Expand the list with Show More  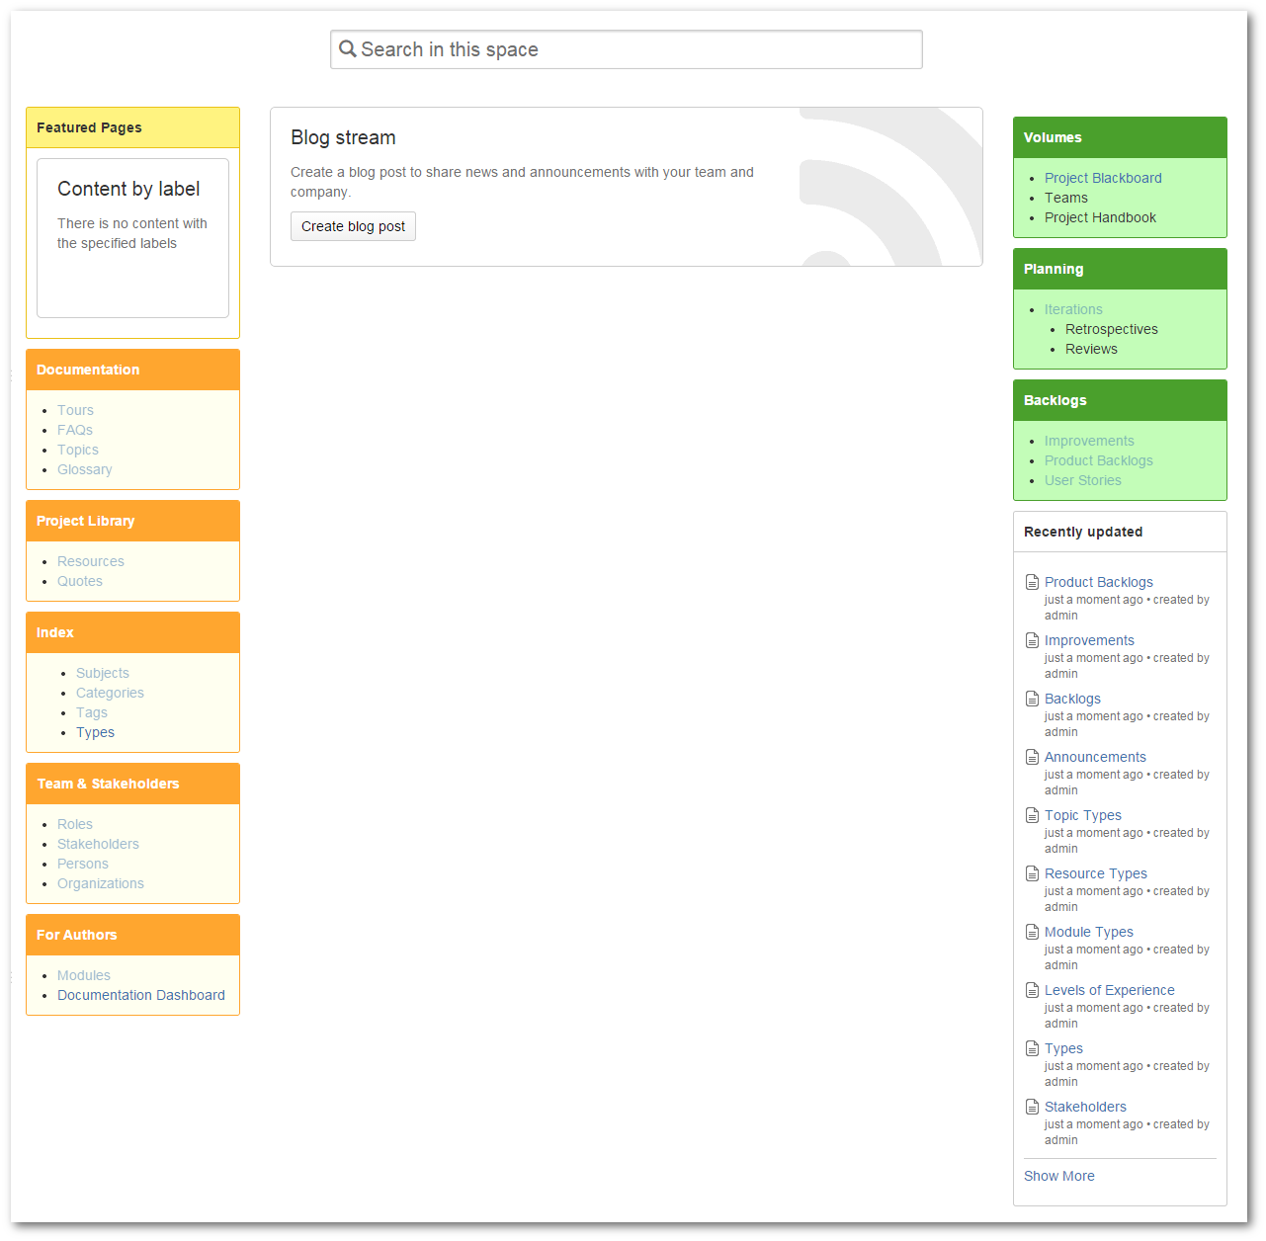coord(1058,1176)
